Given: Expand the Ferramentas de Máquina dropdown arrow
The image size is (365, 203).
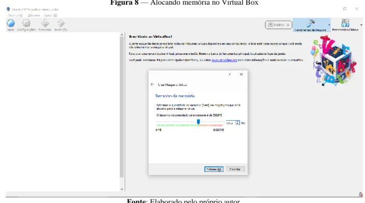Looking at the screenshot, I should coord(329,25).
